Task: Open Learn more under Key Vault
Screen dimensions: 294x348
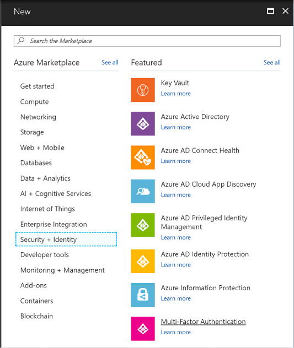Action: [176, 94]
